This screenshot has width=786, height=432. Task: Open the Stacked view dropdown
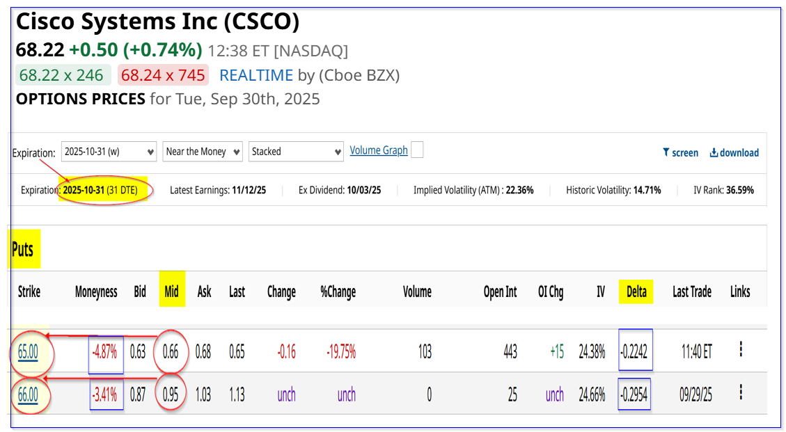coord(296,152)
